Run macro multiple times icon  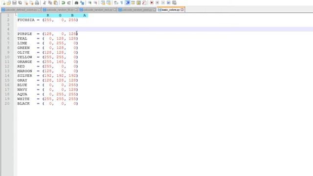[168, 3]
